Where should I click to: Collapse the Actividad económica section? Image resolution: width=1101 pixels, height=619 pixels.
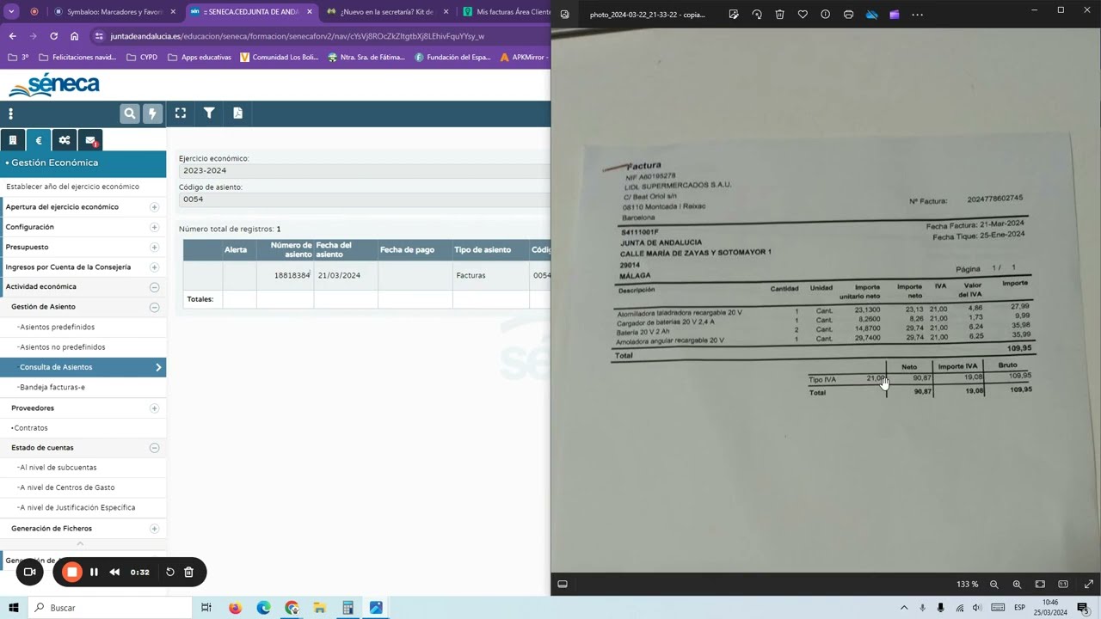pyautogui.click(x=154, y=287)
